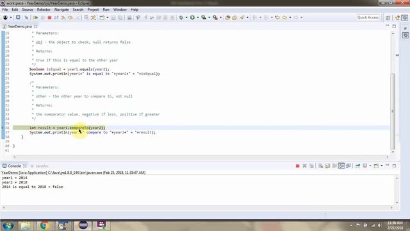Maximize the Console view

pyautogui.click(x=395, y=166)
